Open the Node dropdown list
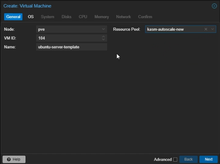The width and height of the screenshot is (220, 164). (104, 29)
